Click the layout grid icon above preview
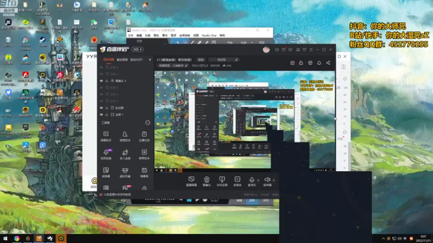 click(x=310, y=63)
